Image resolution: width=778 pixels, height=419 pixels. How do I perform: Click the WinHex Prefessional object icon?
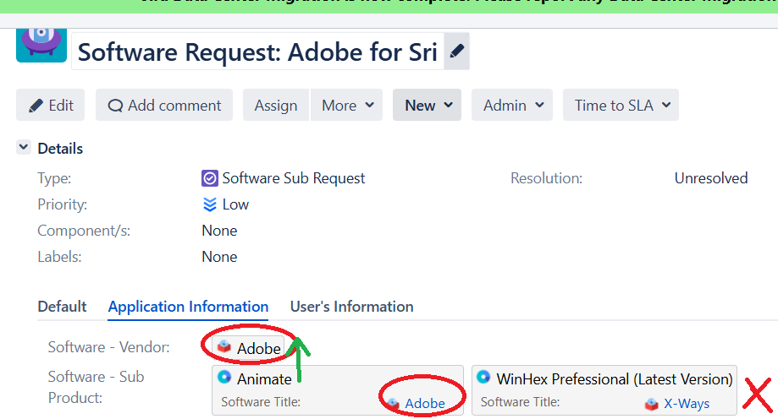(483, 377)
